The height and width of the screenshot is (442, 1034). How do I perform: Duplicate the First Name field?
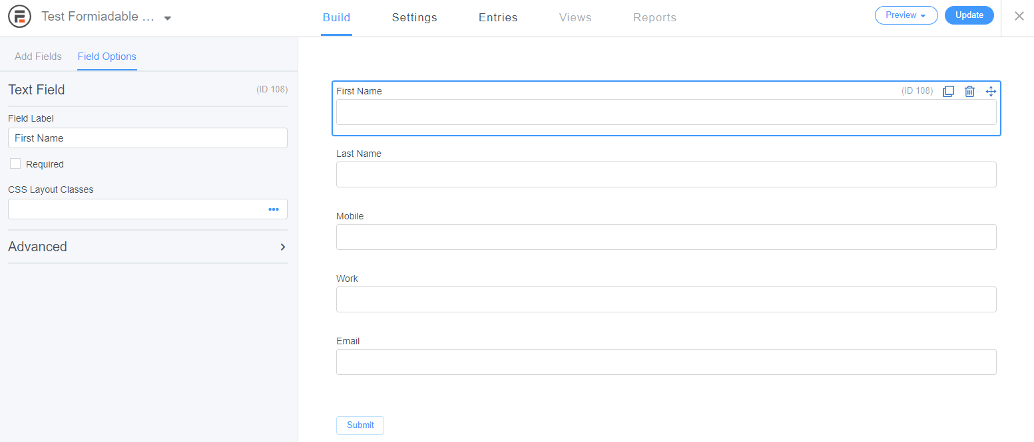(x=948, y=91)
